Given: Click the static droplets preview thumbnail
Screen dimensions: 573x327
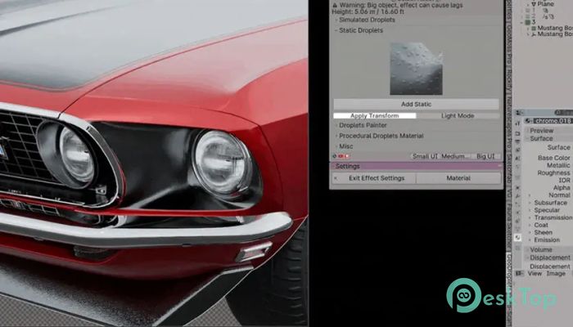Looking at the screenshot, I should [416, 69].
